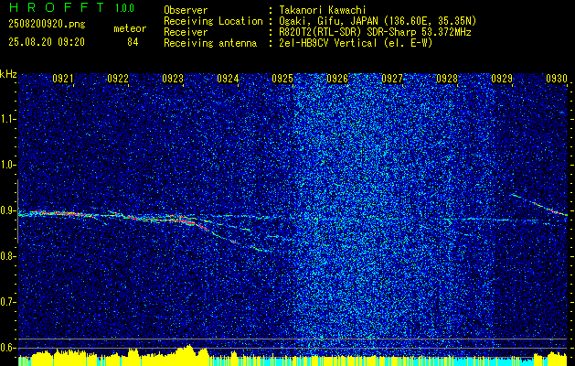The image size is (575, 366).
Task: Click the 0.8 kHz axis label
Action: [8, 256]
